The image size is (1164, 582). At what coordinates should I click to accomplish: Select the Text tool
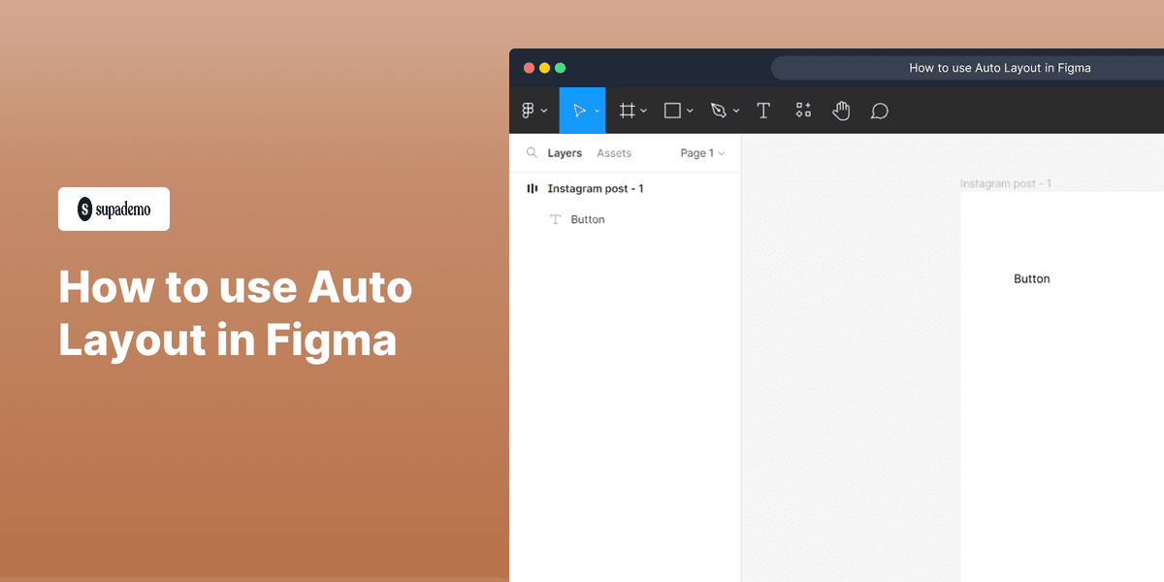763,110
